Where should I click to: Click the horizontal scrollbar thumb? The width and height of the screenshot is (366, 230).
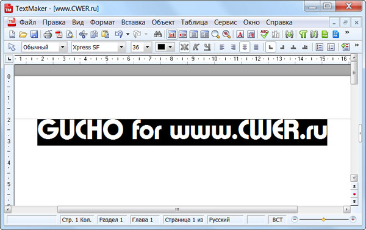point(178,209)
